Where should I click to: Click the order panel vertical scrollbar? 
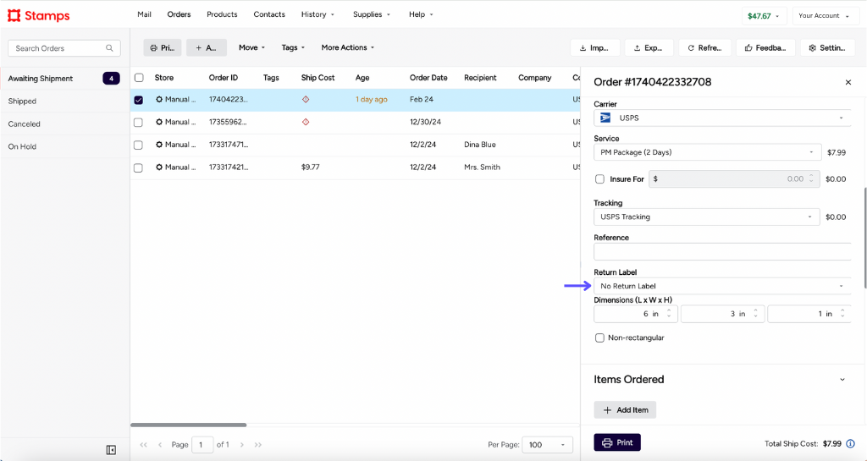pyautogui.click(x=864, y=238)
